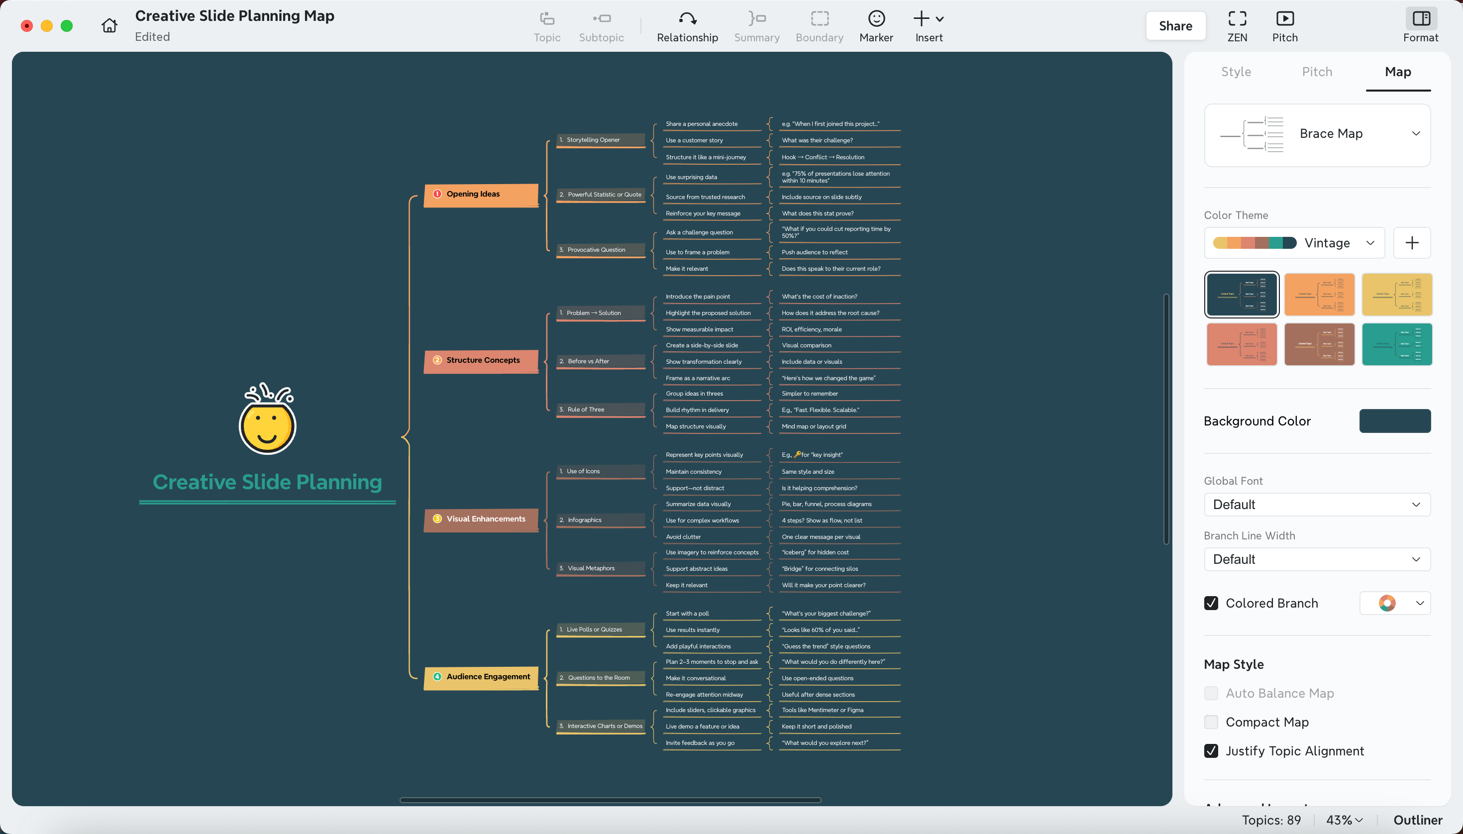This screenshot has height=834, width=1463.
Task: Click the Share button
Action: (1175, 25)
